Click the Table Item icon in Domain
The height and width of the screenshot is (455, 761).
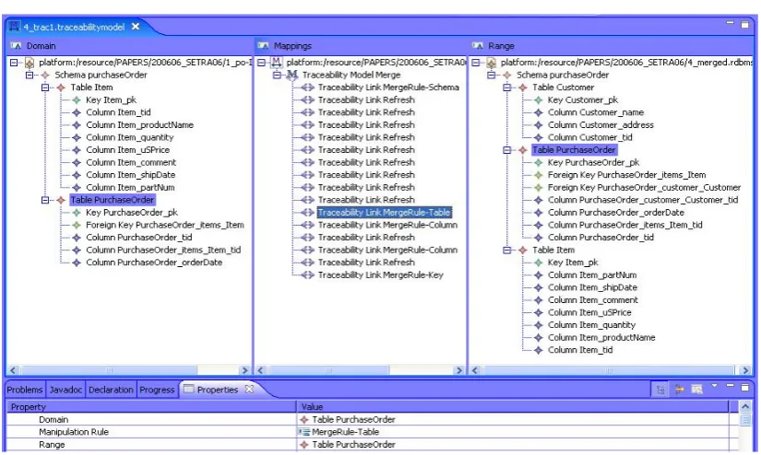(61, 87)
